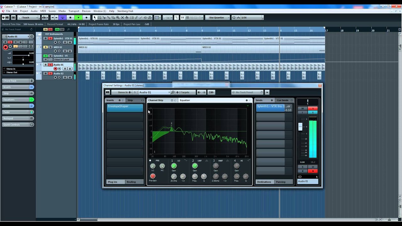This screenshot has height=226, width=402.
Task: Open the No Track Preset selector in Channel Settings
Action: pyautogui.click(x=247, y=92)
